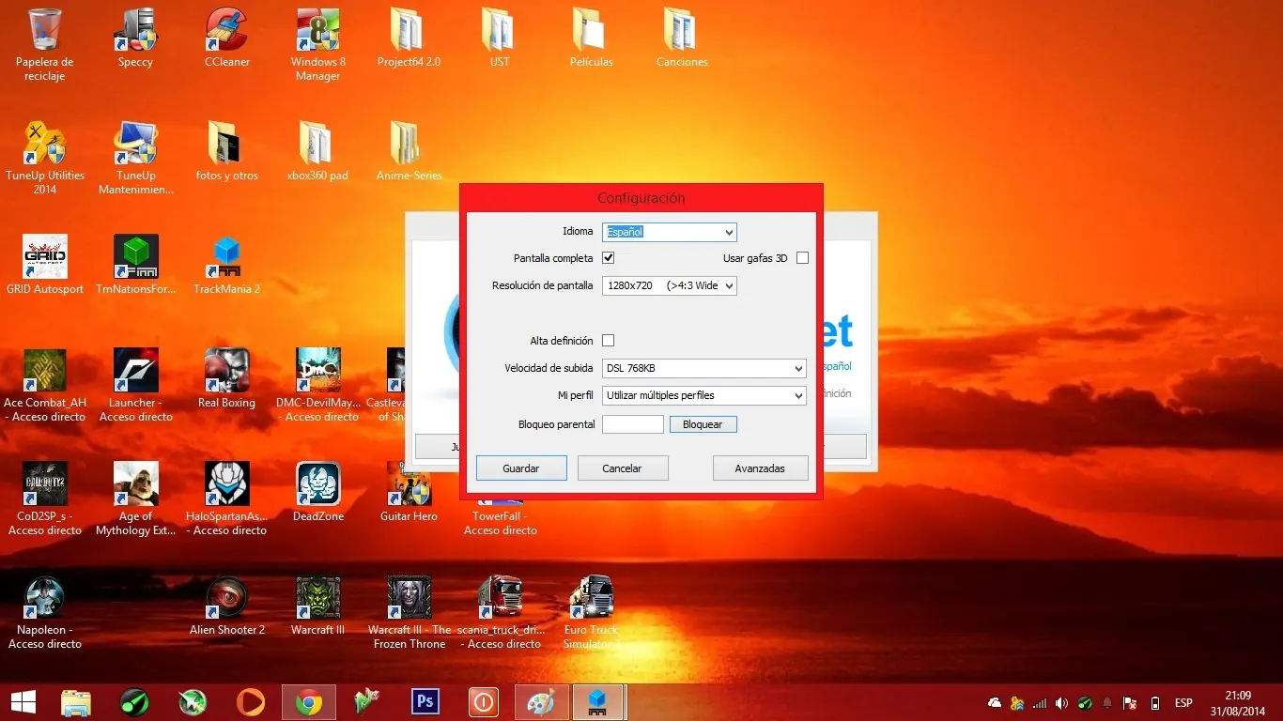Open Avanzadas settings
The width and height of the screenshot is (1283, 721).
pyautogui.click(x=761, y=468)
